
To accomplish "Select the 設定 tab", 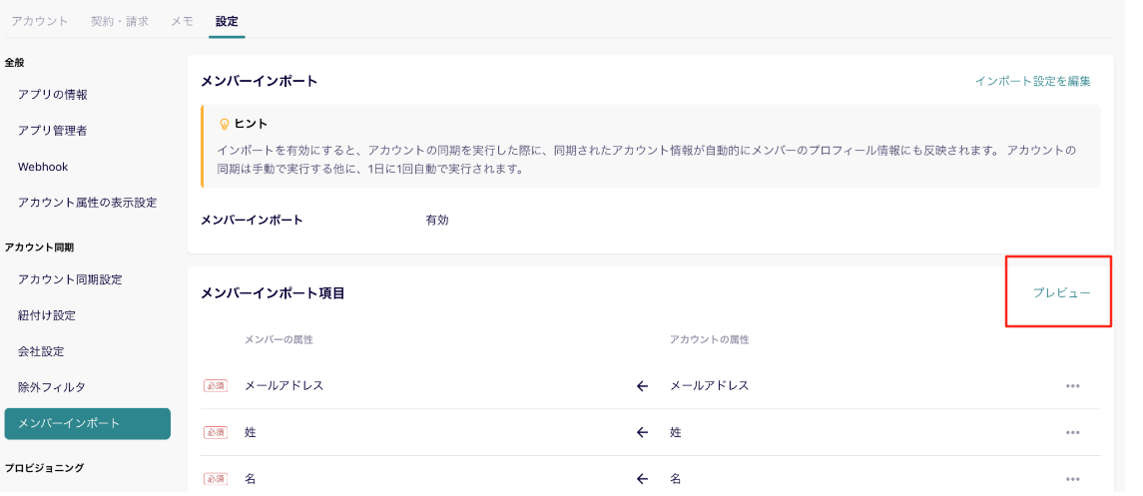I will (227, 21).
